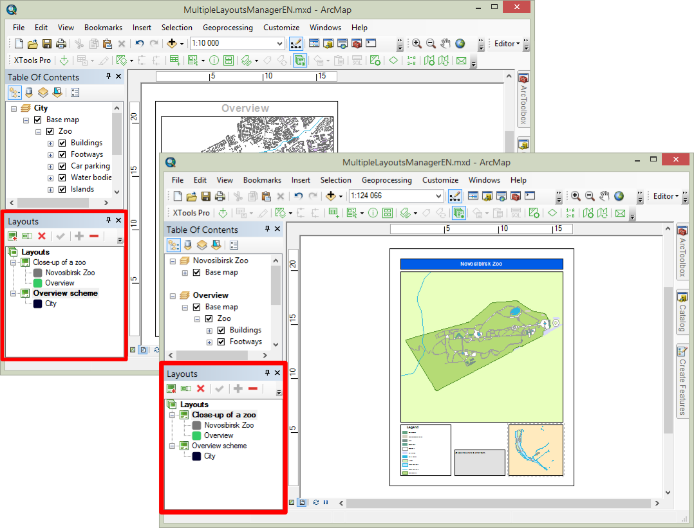Image resolution: width=694 pixels, height=528 pixels.
Task: Open Editor Toolbar icon in front window
Action: 455,196
